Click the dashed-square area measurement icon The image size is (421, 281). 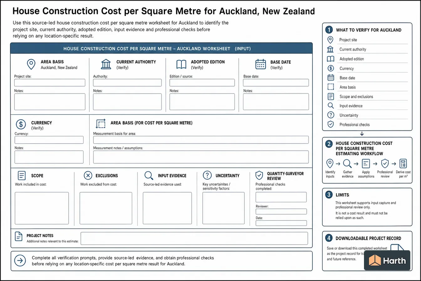coord(101,124)
